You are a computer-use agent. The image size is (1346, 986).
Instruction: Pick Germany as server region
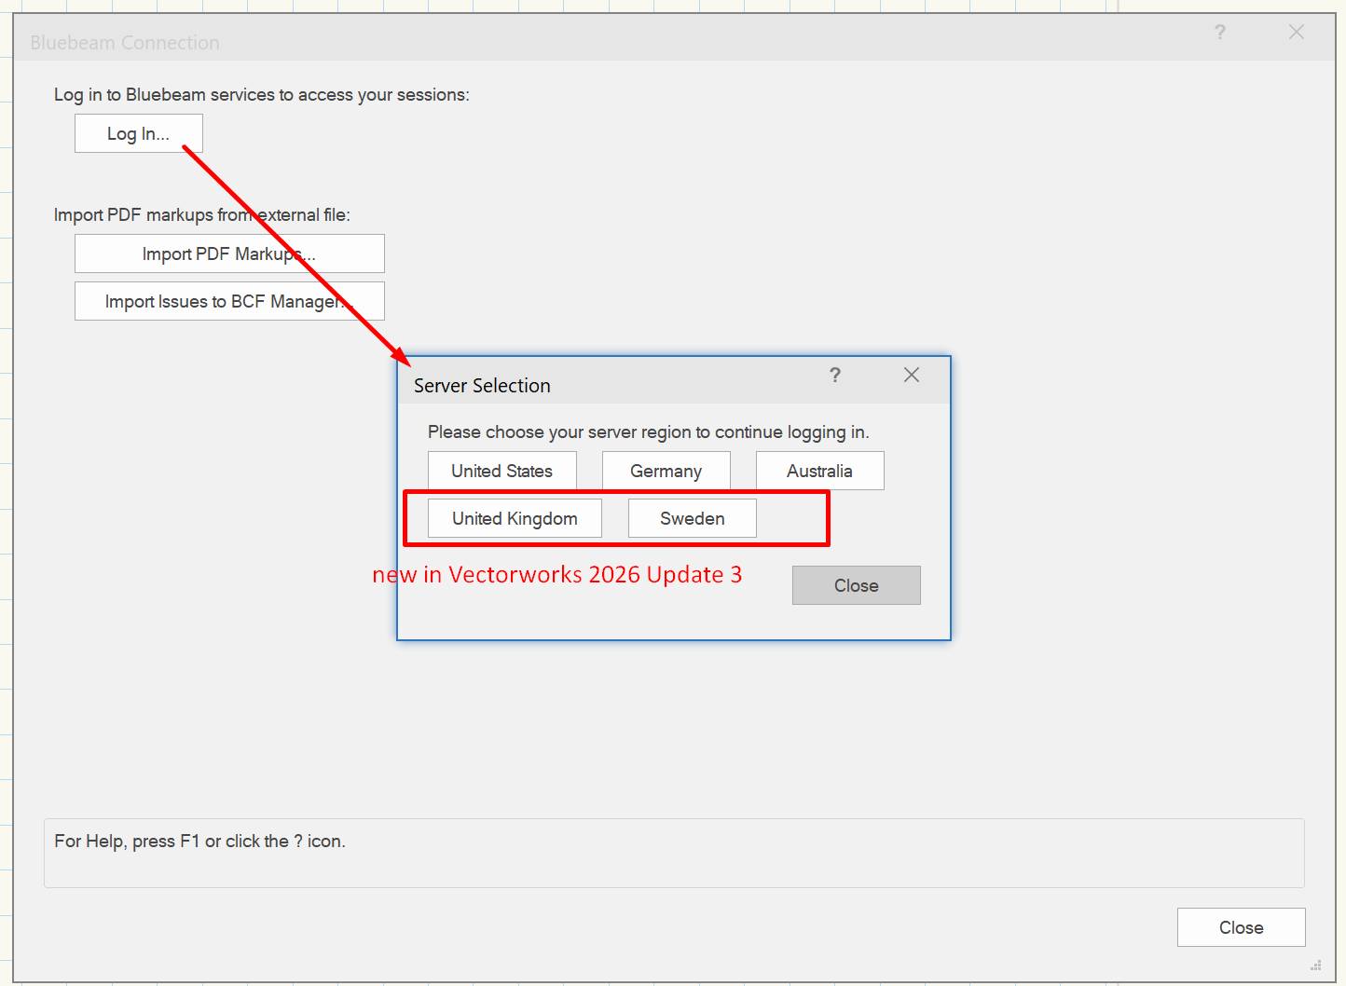click(x=666, y=471)
